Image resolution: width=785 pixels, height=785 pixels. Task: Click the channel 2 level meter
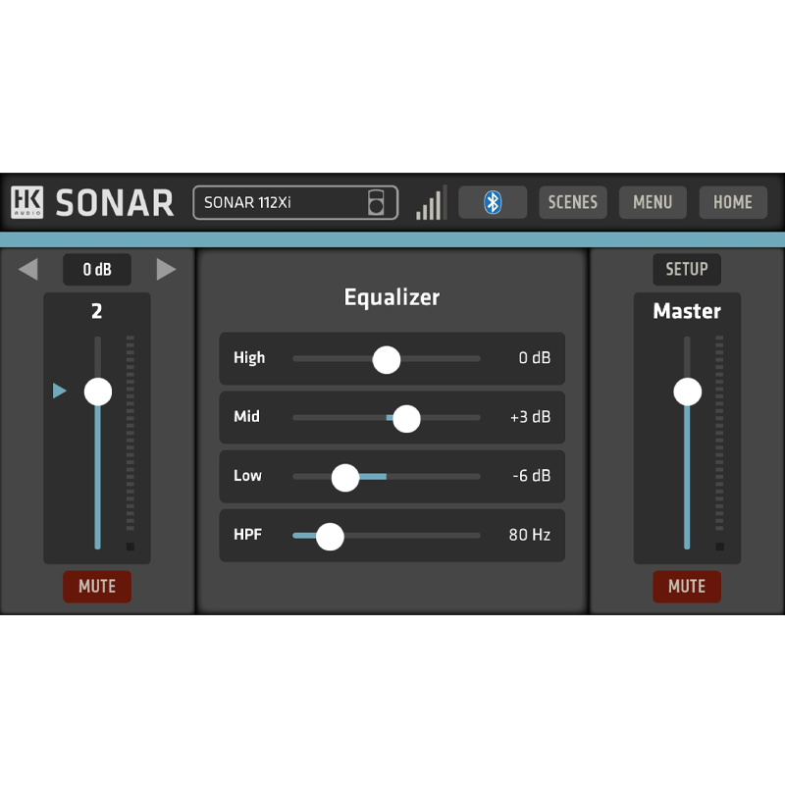(131, 442)
